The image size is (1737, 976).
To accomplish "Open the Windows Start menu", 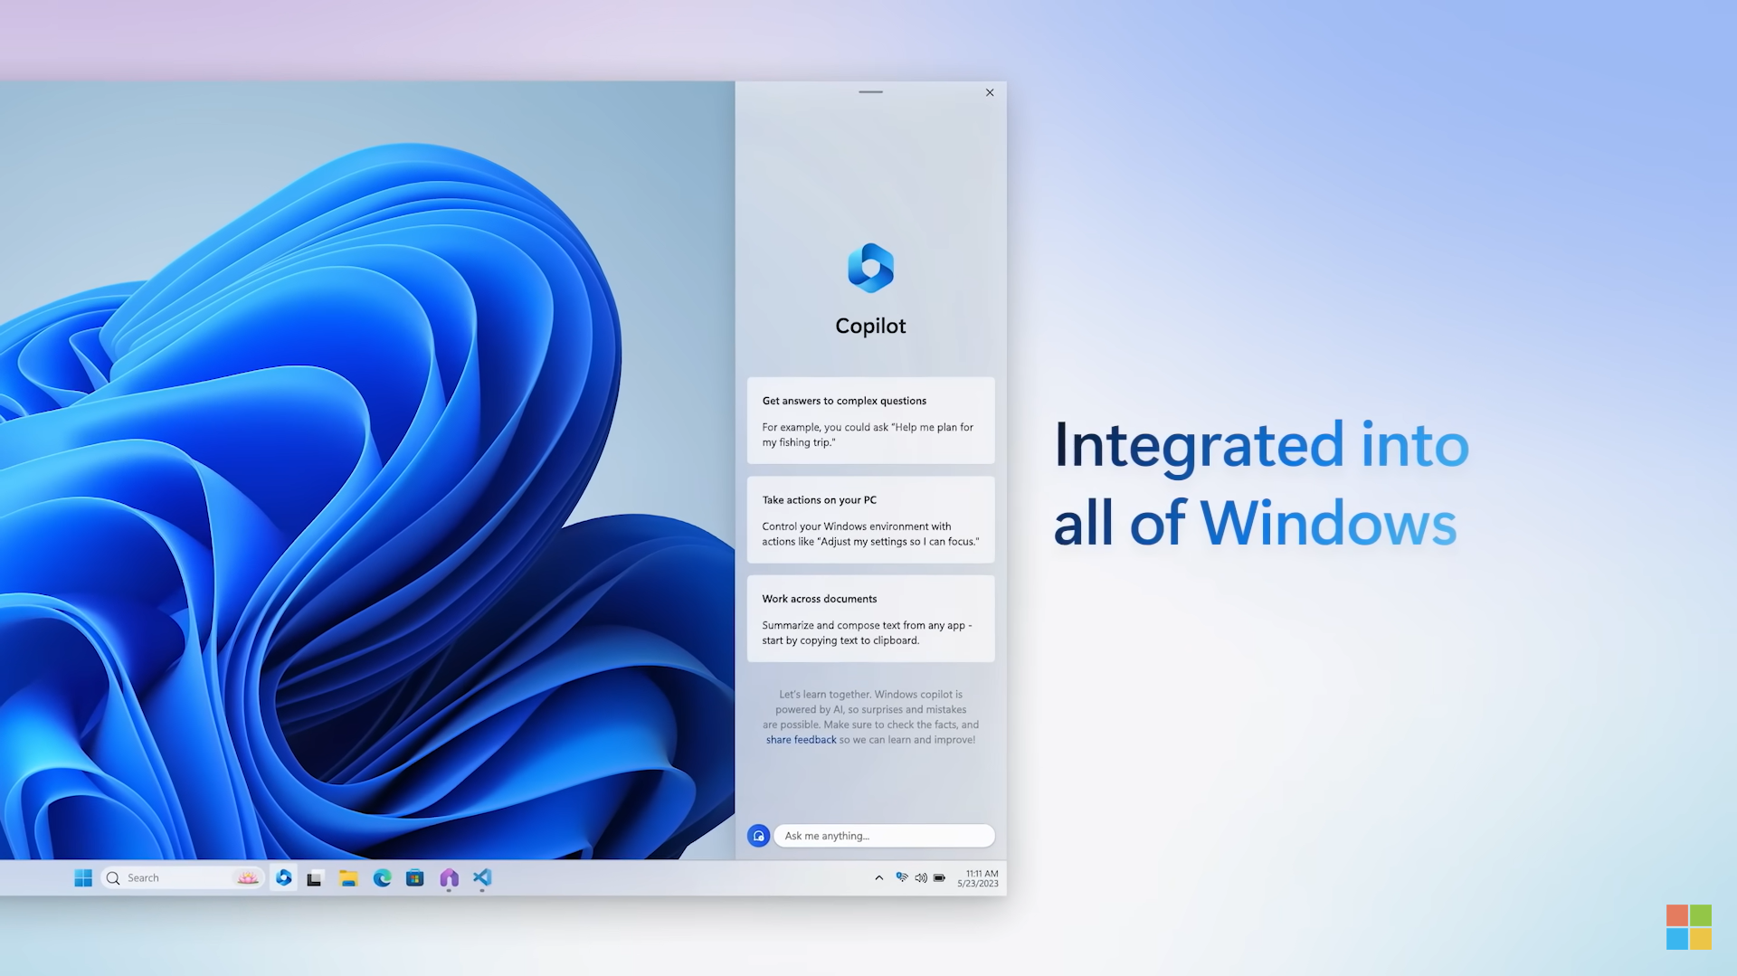I will click(83, 878).
